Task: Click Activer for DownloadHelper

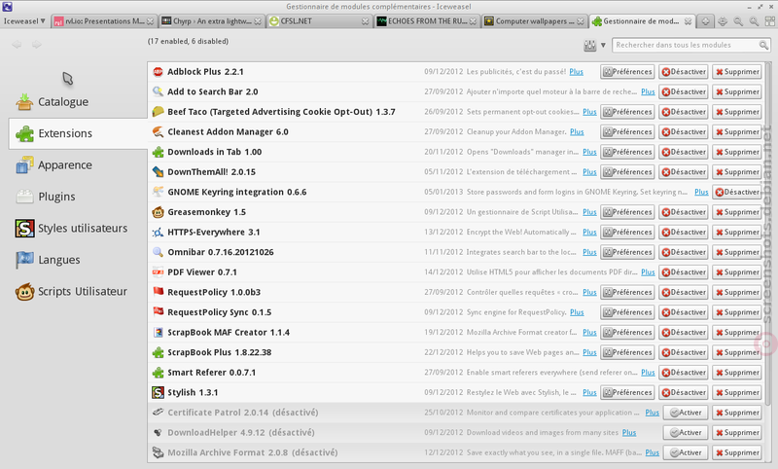Action: pos(686,433)
